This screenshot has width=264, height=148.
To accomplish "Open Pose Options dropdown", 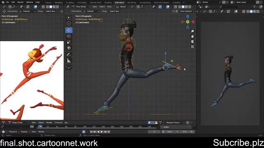I will 187,11.
